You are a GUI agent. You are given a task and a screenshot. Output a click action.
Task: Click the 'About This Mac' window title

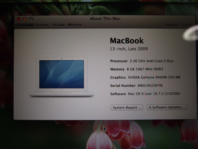point(105,19)
